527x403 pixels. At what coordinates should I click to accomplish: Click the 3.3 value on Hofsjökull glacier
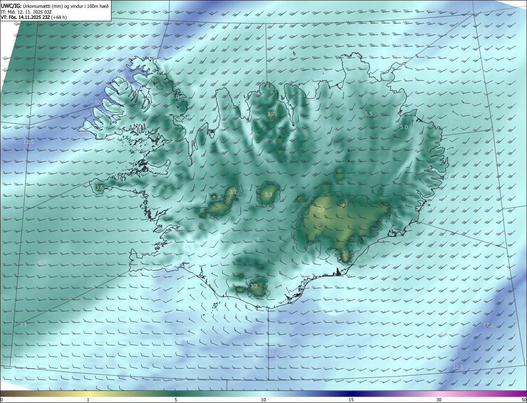268,194
